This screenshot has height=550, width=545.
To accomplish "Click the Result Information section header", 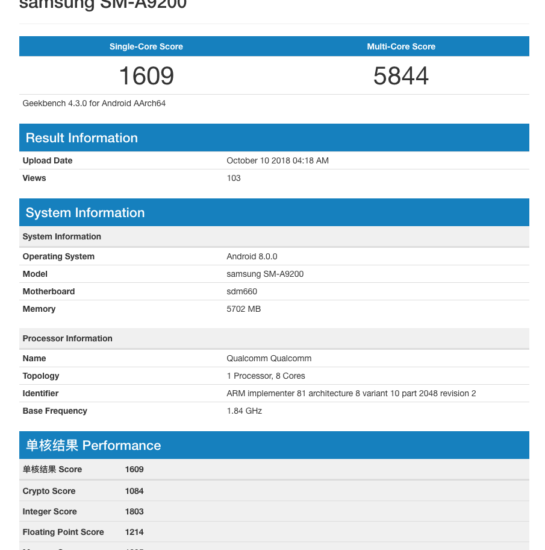I will pos(82,137).
